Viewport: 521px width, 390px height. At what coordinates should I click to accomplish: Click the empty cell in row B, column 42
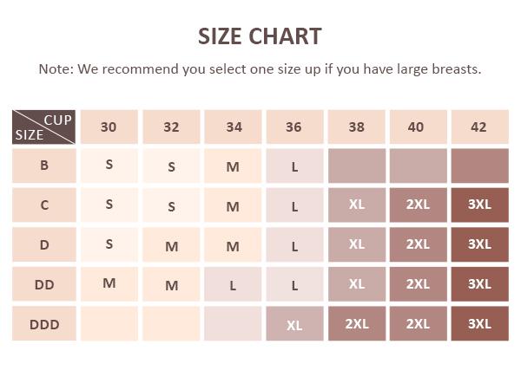click(479, 166)
